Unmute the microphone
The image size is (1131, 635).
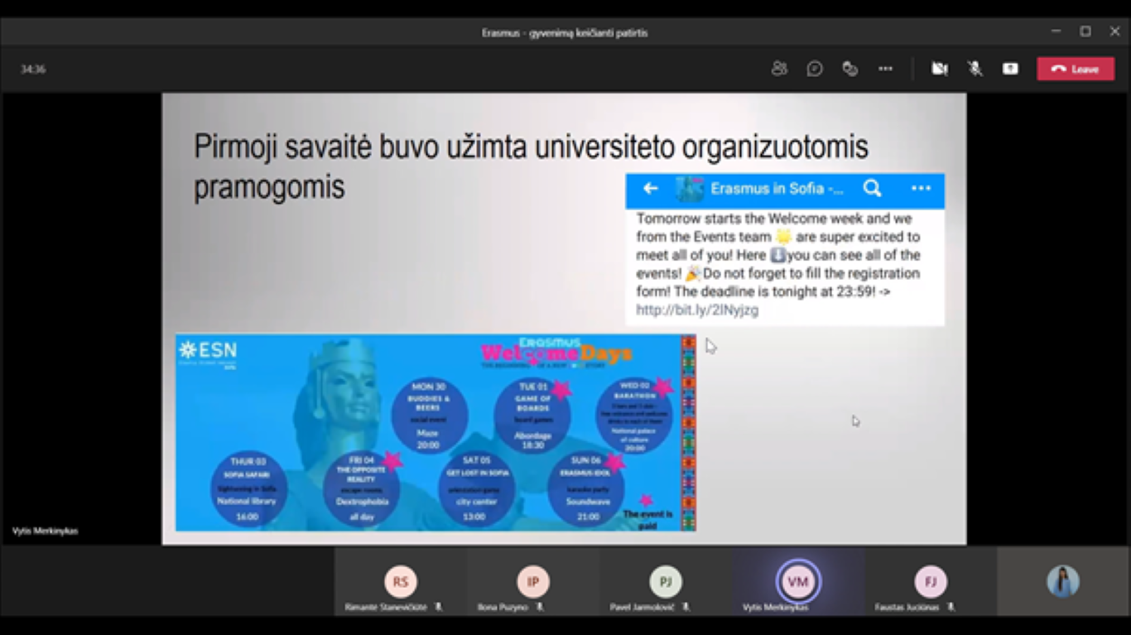(x=975, y=69)
